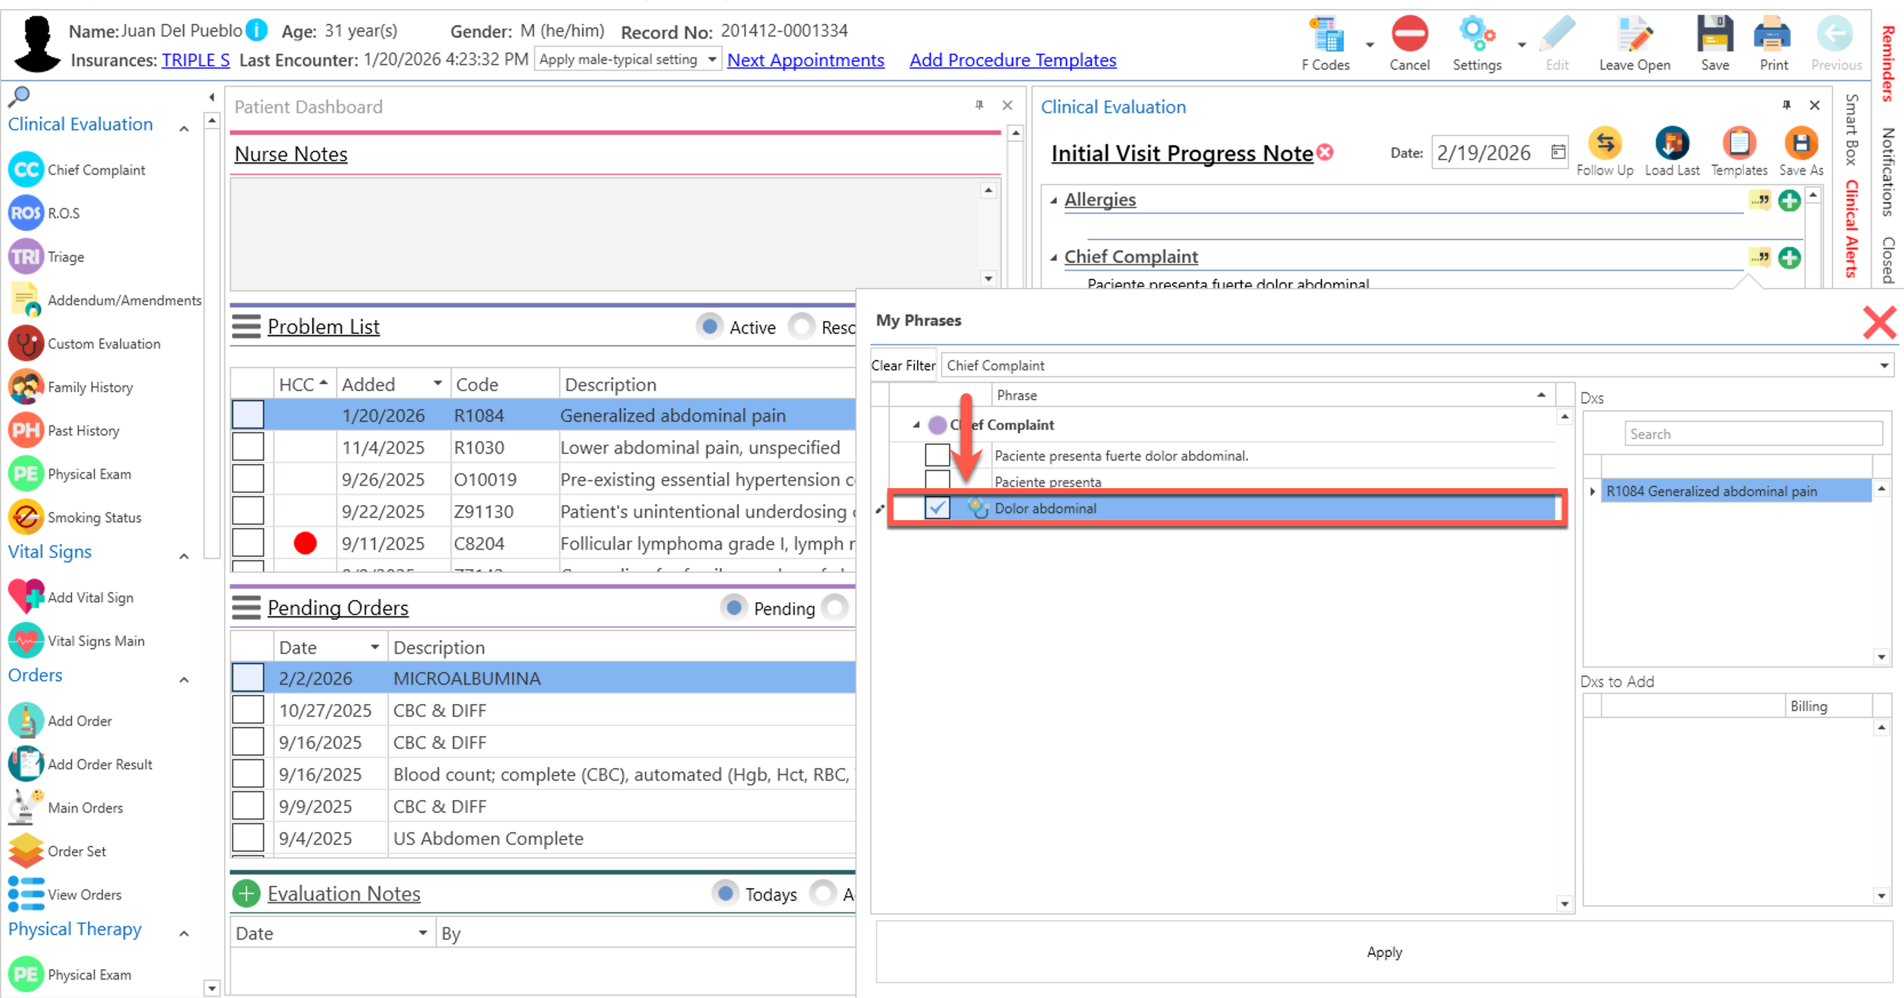
Task: Open the Next Appointments link
Action: tap(805, 60)
